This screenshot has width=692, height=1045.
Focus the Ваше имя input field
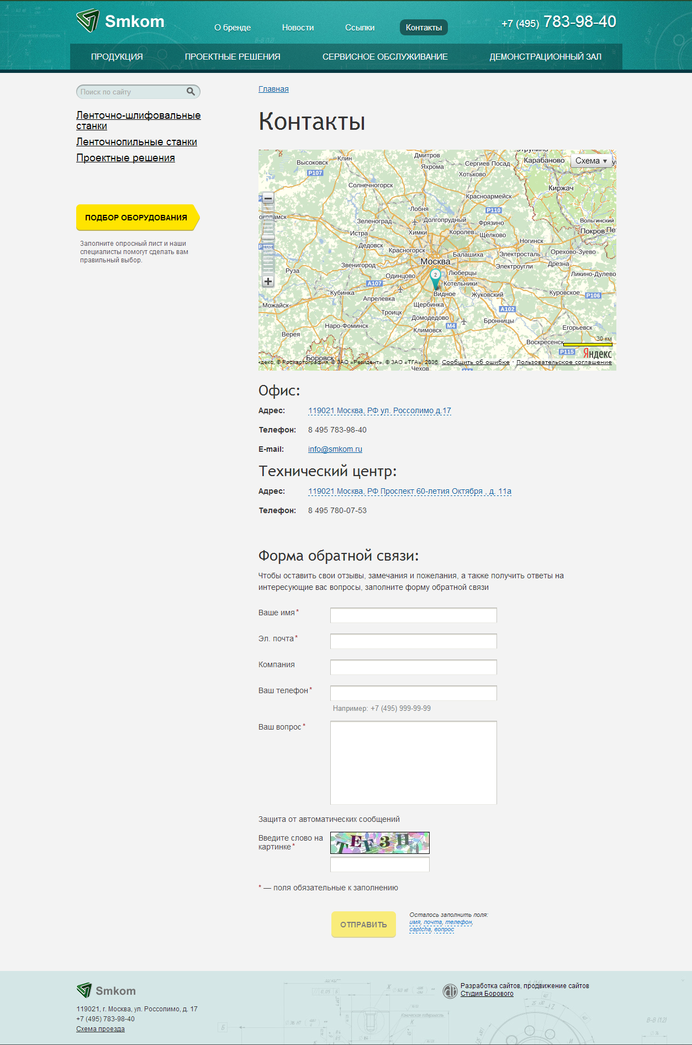(414, 615)
